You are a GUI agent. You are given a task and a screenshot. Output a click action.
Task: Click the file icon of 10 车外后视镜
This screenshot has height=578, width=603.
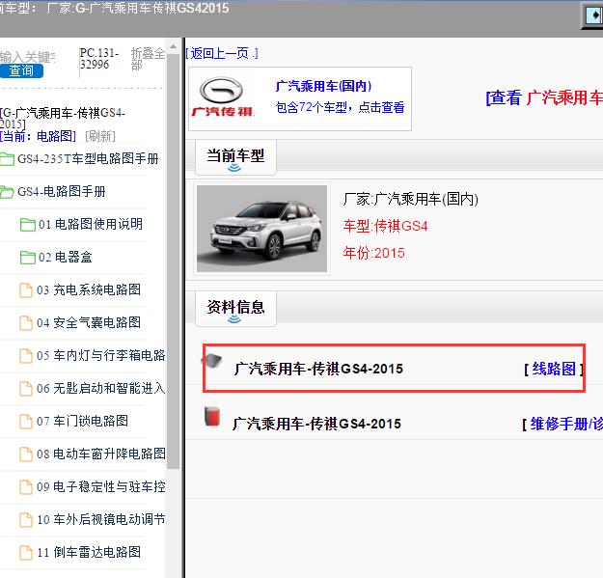click(26, 520)
